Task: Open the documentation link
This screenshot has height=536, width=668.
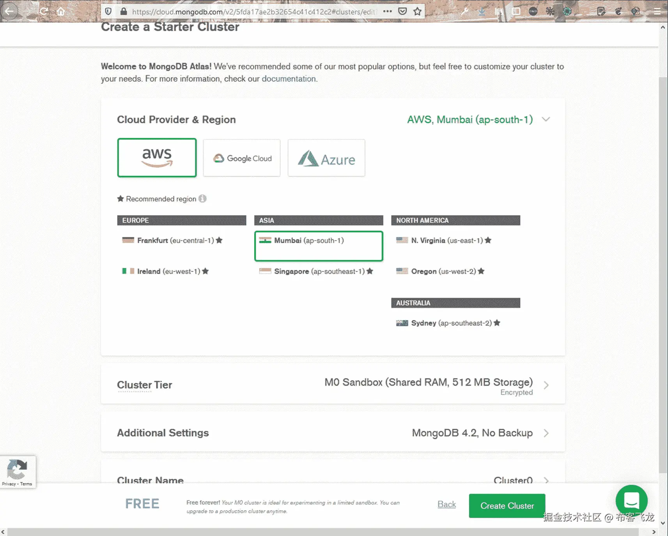Action: pos(289,79)
